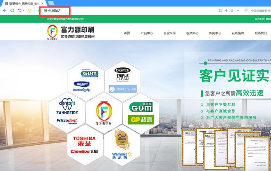Click the purple undo/restore page icon
The image size is (271, 171).
[20, 11]
